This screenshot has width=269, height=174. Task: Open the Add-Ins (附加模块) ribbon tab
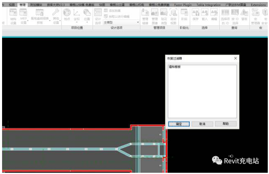[36, 5]
